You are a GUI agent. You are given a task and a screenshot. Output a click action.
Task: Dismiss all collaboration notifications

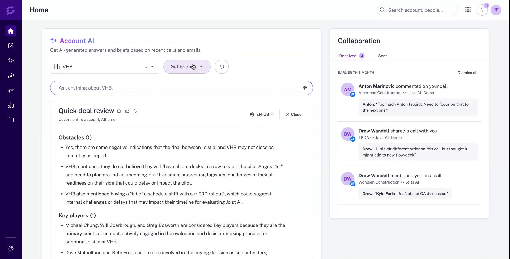(x=467, y=72)
